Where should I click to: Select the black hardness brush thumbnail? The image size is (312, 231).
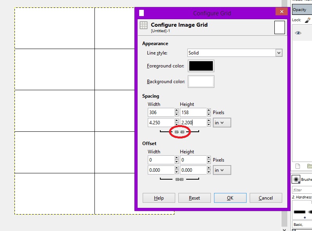pos(299,212)
